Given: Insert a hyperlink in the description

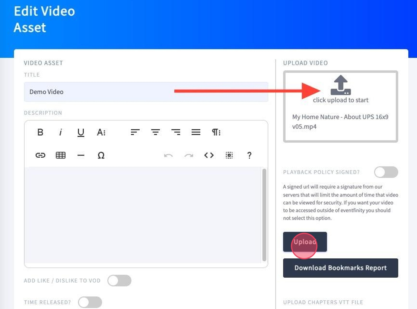Looking at the screenshot, I should pyautogui.click(x=41, y=155).
